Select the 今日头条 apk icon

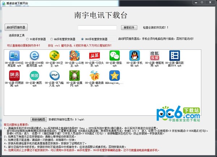94,55
